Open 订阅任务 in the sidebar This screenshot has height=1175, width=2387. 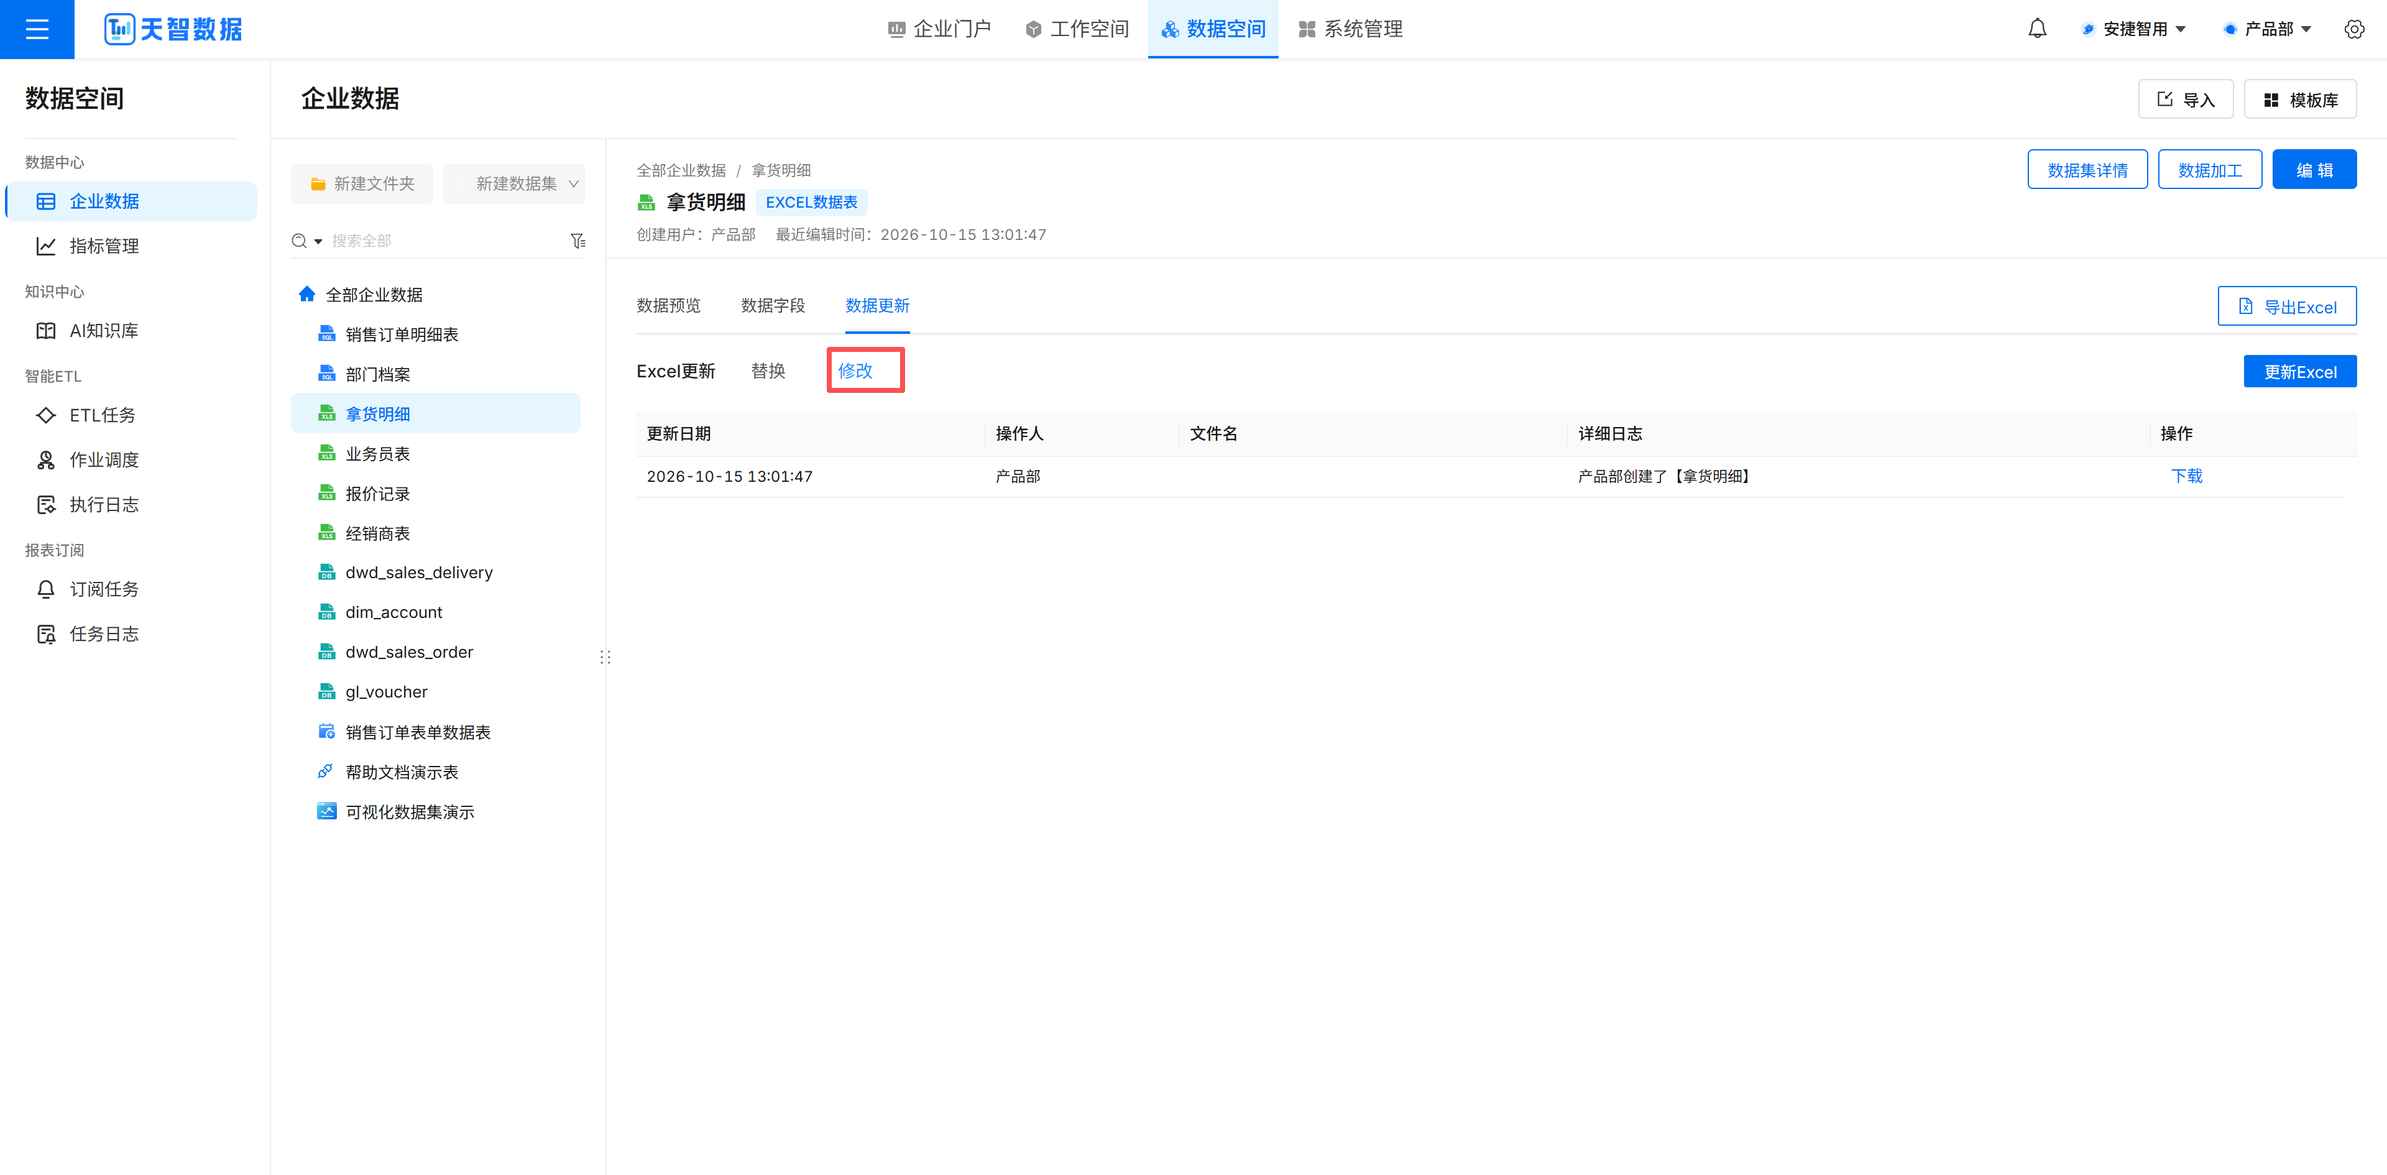[x=131, y=589]
